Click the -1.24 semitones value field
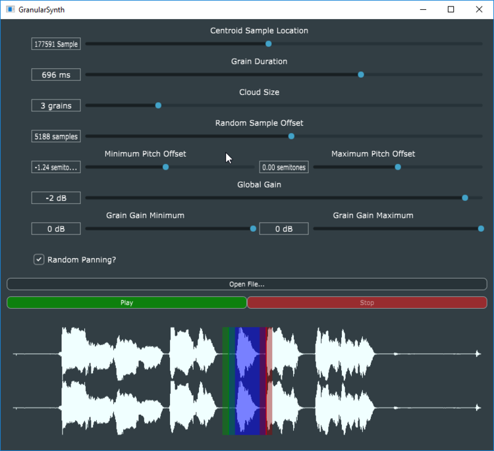The image size is (494, 451). [56, 167]
